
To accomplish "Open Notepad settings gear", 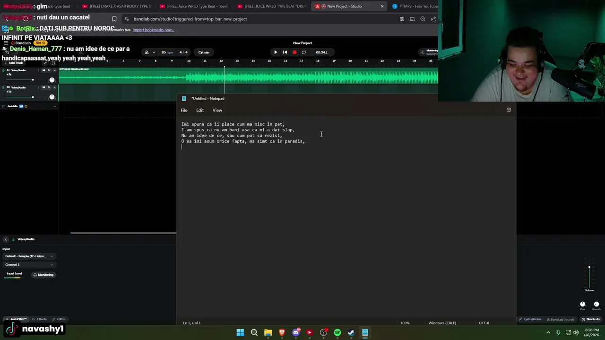I will click(509, 110).
